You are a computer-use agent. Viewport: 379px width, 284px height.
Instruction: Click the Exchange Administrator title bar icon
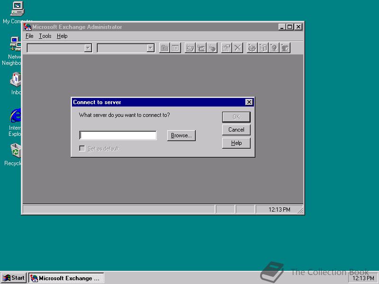(27, 27)
